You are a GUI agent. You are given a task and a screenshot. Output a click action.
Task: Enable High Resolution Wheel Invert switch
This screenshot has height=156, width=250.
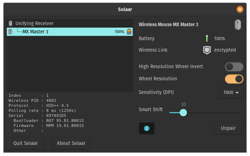click(x=234, y=67)
